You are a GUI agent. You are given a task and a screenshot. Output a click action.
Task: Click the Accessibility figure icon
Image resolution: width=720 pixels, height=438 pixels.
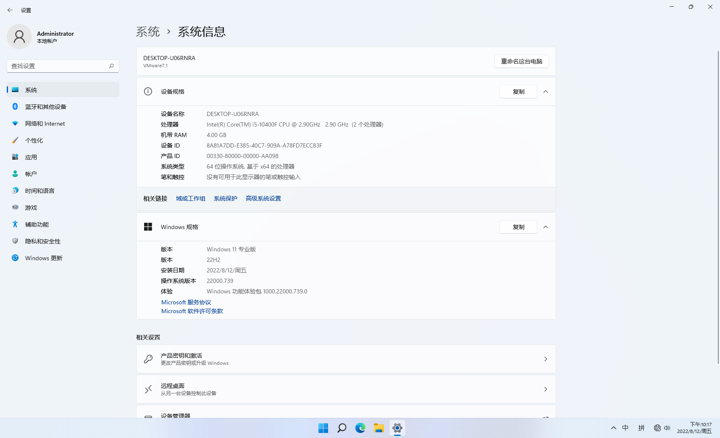click(x=15, y=224)
